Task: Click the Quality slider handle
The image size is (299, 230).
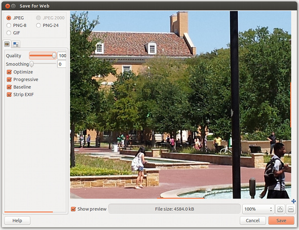Action: [54, 55]
